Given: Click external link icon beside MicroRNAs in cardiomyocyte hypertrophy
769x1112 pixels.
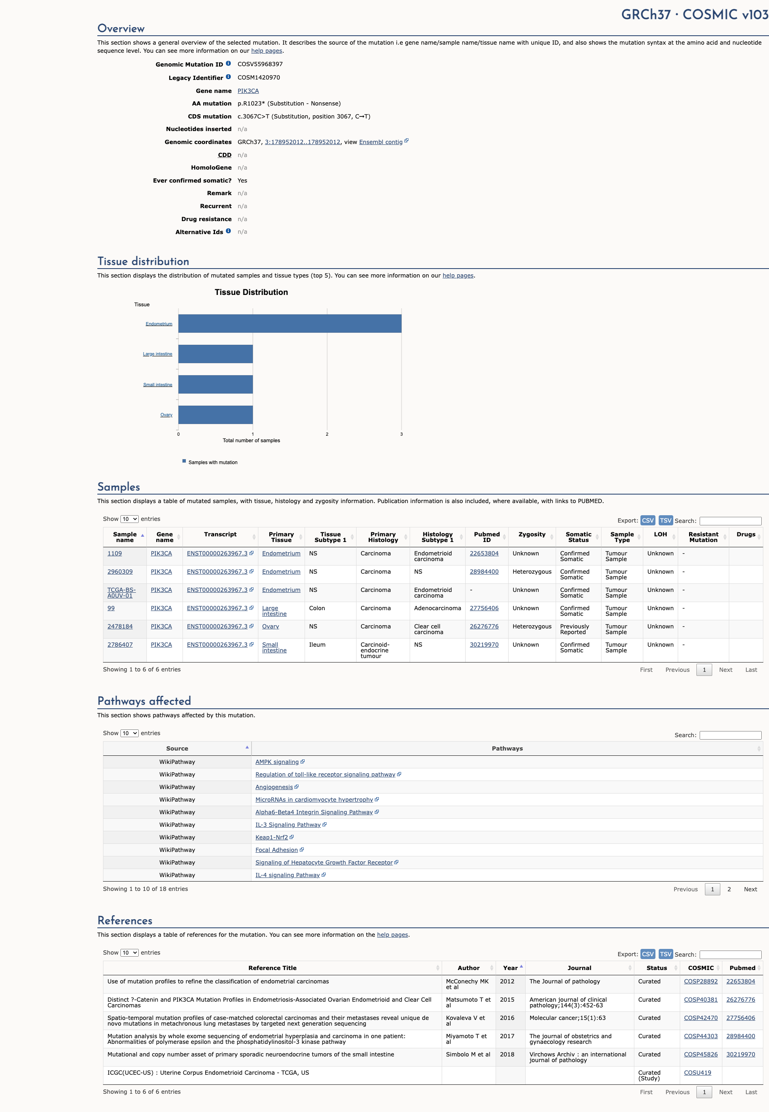Looking at the screenshot, I should pyautogui.click(x=377, y=799).
